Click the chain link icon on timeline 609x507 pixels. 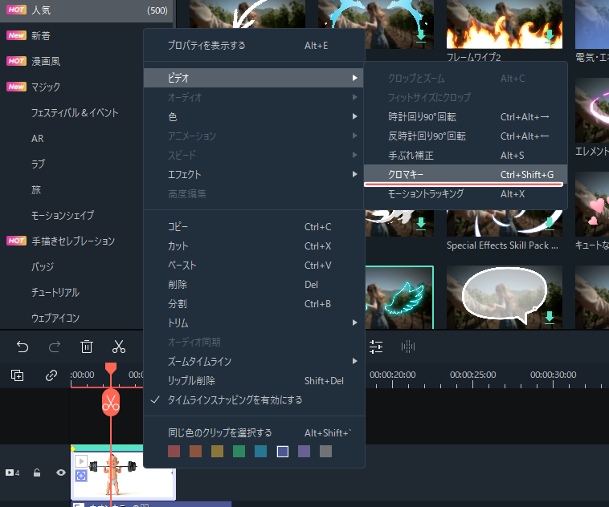[51, 375]
